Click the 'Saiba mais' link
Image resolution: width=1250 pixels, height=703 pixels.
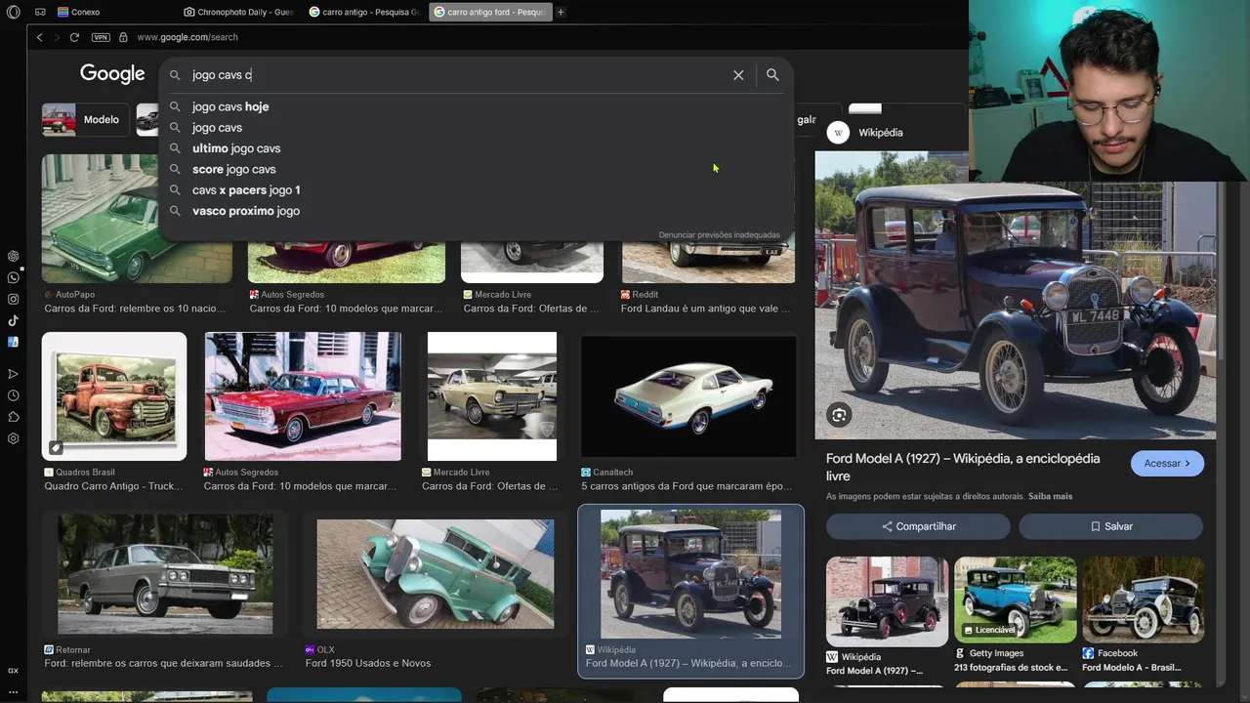click(1050, 496)
